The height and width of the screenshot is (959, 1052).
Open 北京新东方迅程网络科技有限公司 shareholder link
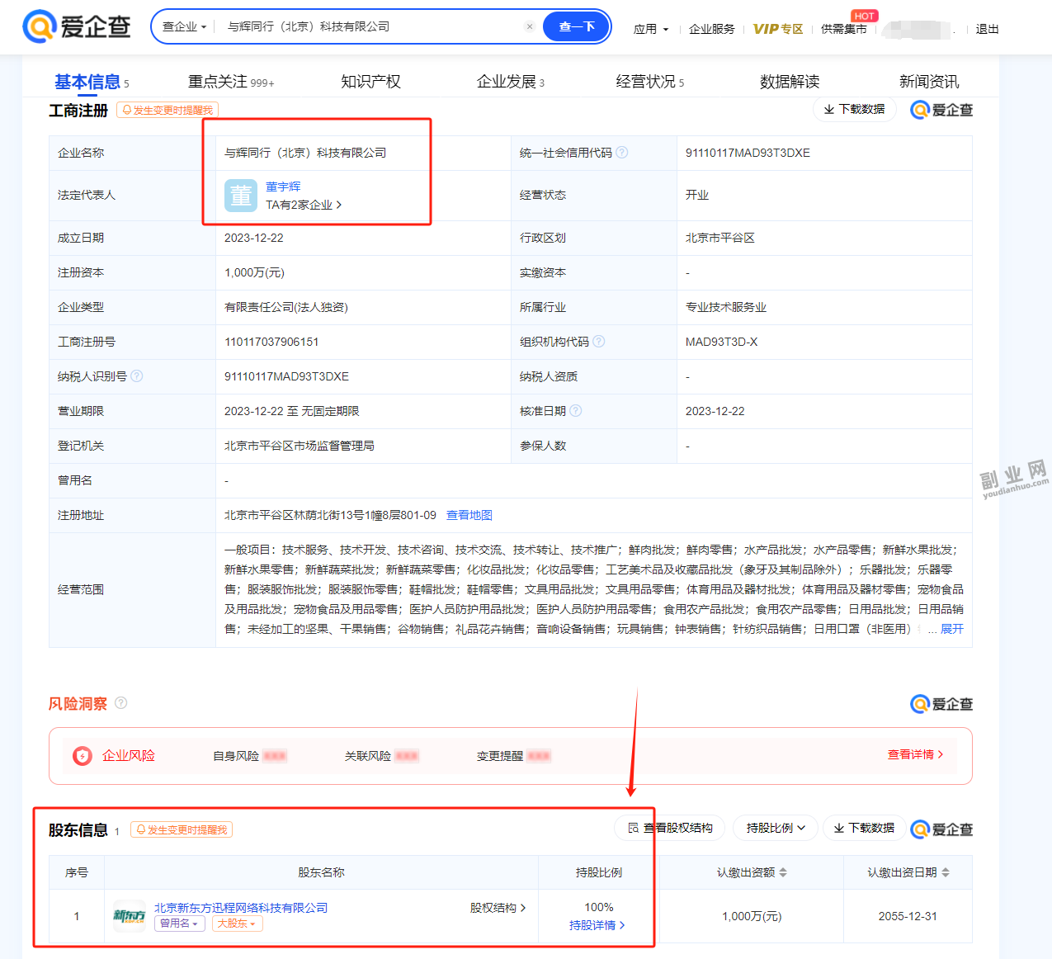click(x=241, y=908)
